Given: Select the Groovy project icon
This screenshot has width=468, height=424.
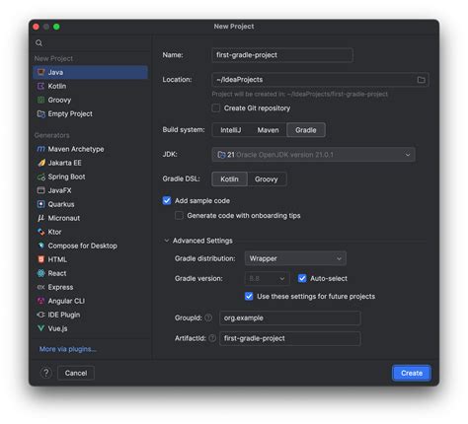Looking at the screenshot, I should coord(40,100).
